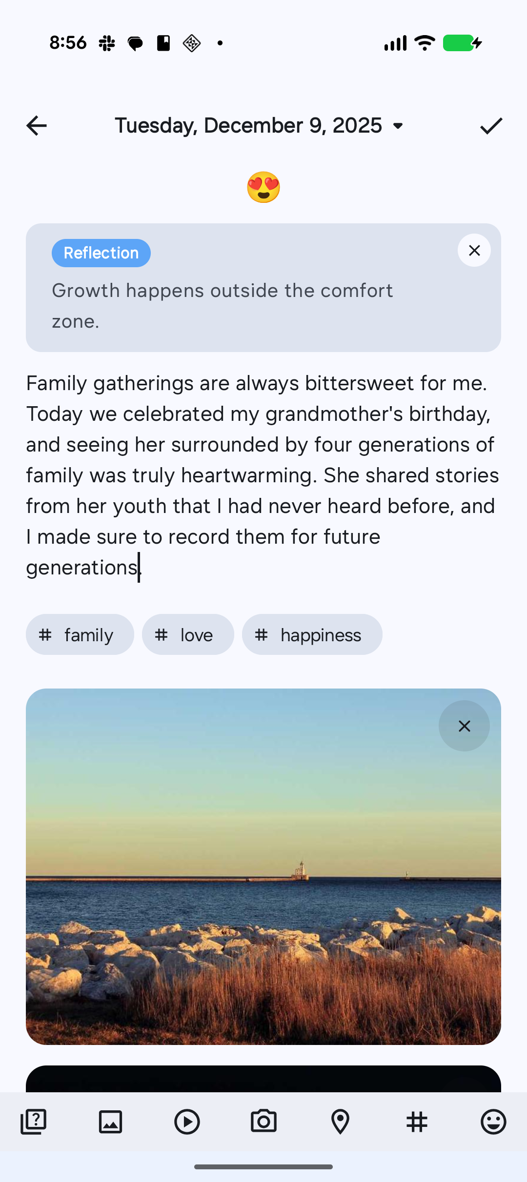Viewport: 527px width, 1182px height.
Task: Open the camera icon
Action: pos(263,1122)
